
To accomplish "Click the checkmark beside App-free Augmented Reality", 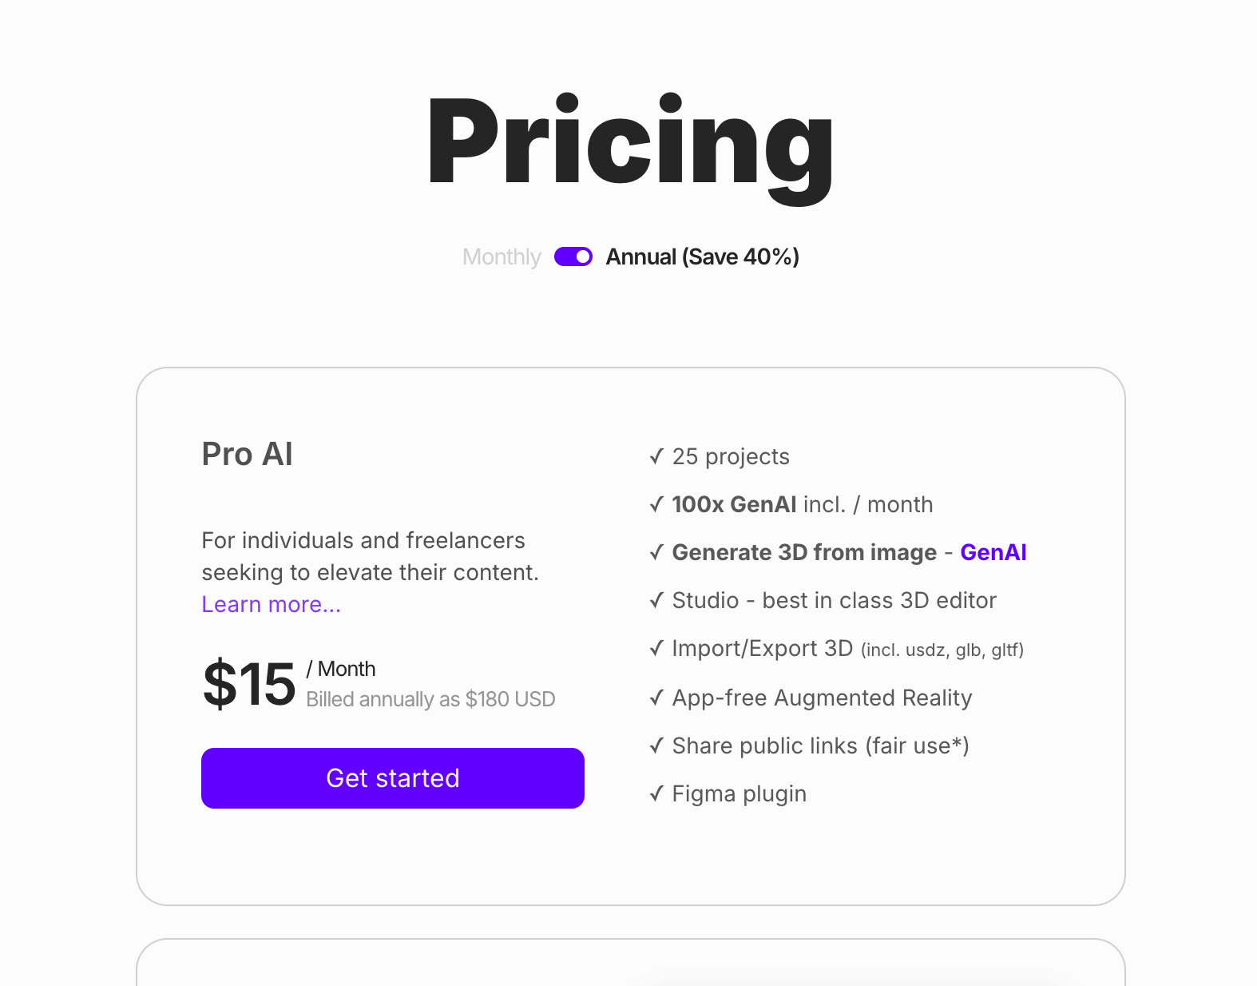I will click(656, 698).
